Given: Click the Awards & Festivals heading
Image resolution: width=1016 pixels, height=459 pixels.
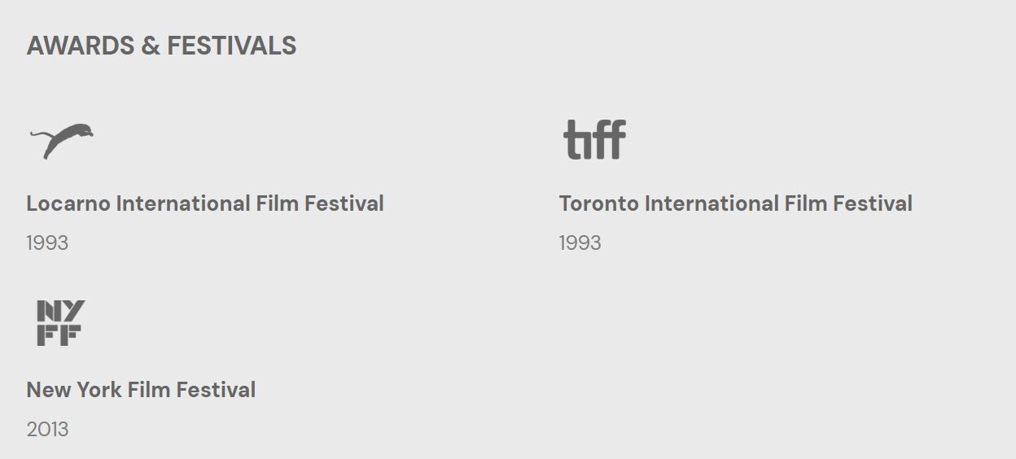Looking at the screenshot, I should [161, 46].
